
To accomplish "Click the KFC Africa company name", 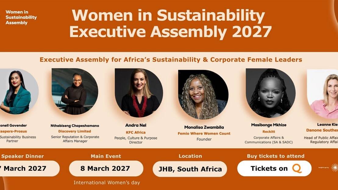I will point(136,132).
